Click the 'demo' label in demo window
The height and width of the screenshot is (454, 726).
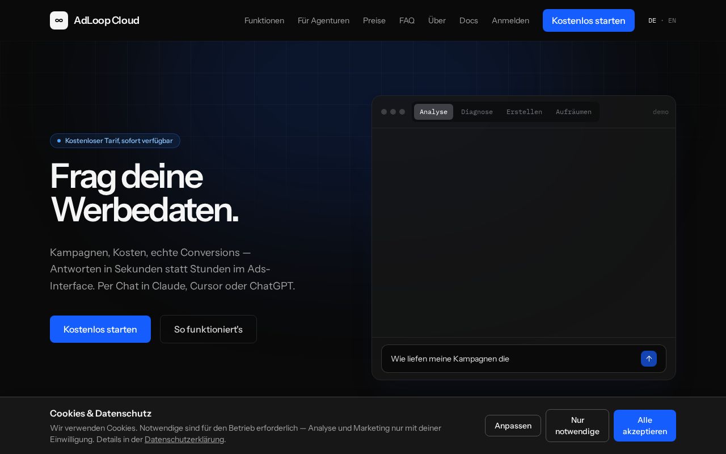[661, 112]
